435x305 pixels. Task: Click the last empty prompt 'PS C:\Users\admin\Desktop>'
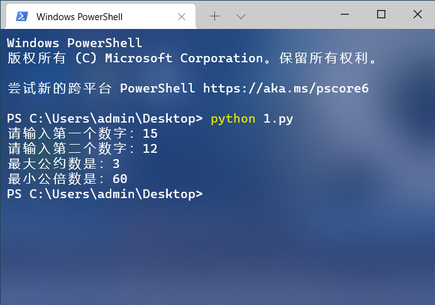105,194
